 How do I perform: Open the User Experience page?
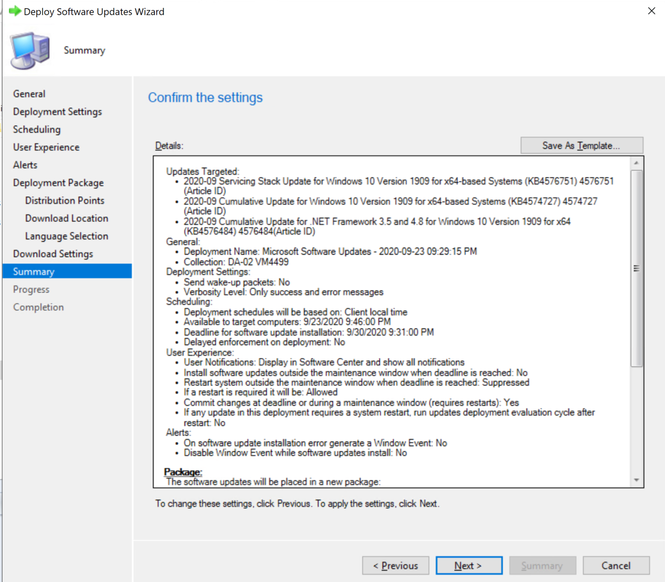pyautogui.click(x=46, y=147)
